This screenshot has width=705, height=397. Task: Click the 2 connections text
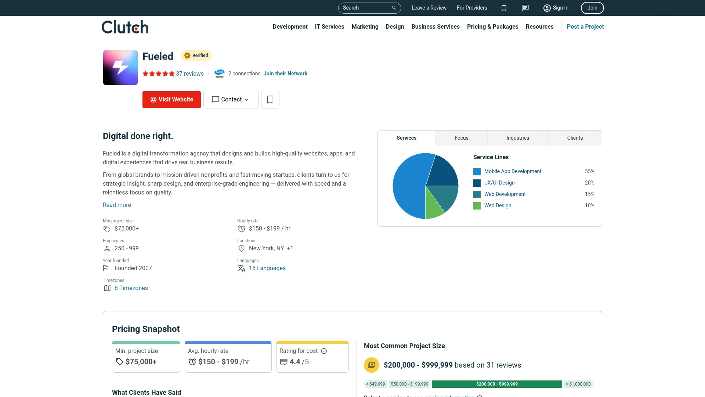[x=244, y=74]
